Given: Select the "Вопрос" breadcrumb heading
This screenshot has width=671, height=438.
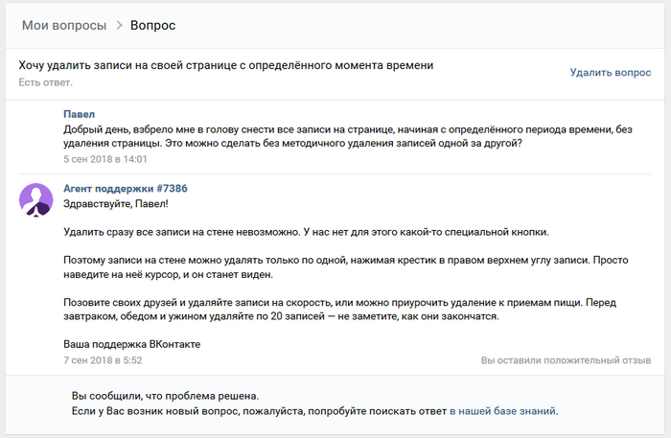Looking at the screenshot, I should (x=152, y=25).
